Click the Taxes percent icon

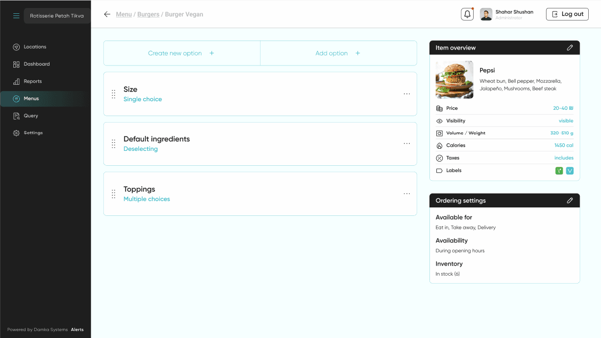[x=439, y=158]
